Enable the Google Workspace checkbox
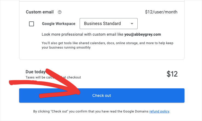 [31, 24]
